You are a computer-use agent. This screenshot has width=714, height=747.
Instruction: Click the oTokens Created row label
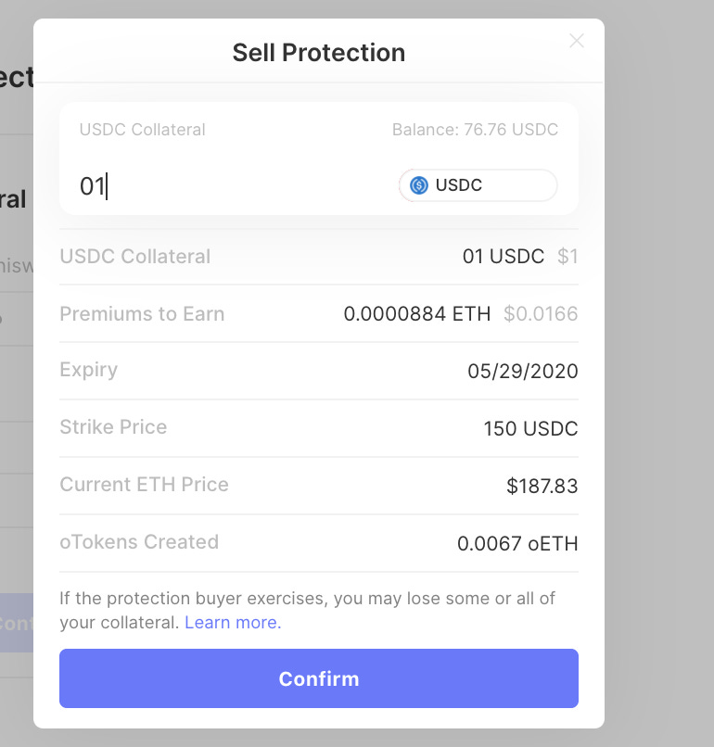(x=139, y=542)
